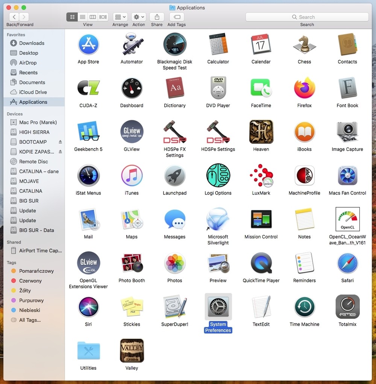The width and height of the screenshot is (376, 384).
Task: Select the Automator robot icon
Action: pyautogui.click(x=132, y=44)
